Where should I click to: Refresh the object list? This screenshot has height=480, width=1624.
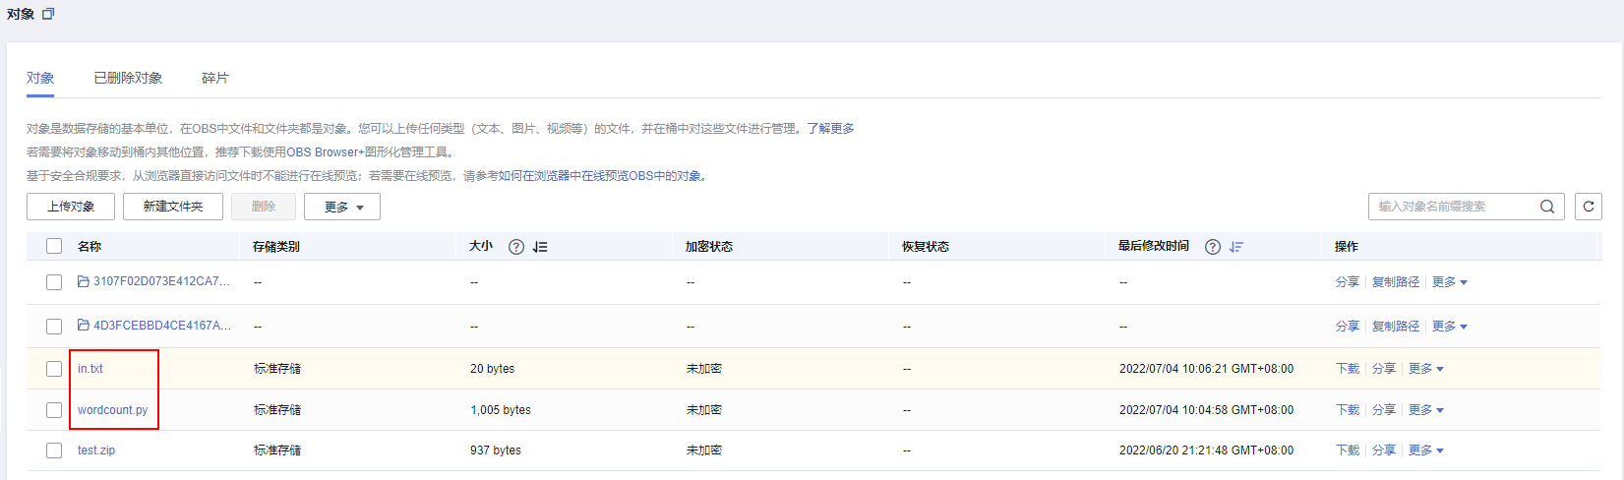pyautogui.click(x=1589, y=207)
